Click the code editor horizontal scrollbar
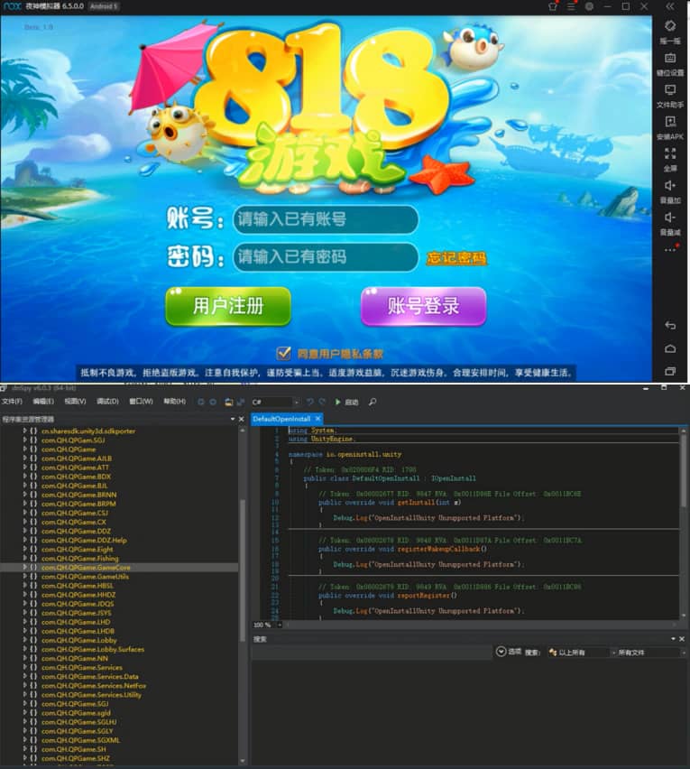Image resolution: width=690 pixels, height=769 pixels. (480, 625)
